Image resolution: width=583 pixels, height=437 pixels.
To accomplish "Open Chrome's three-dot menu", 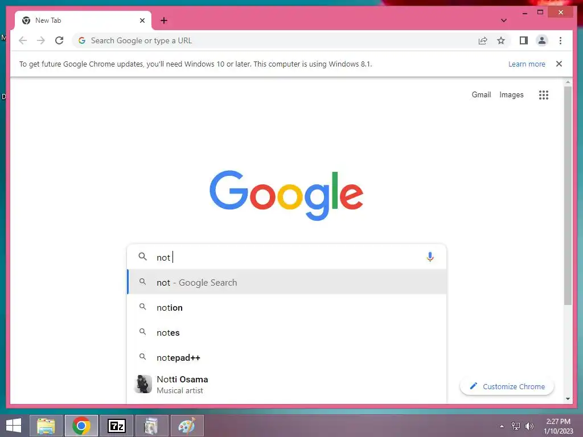I will (560, 40).
